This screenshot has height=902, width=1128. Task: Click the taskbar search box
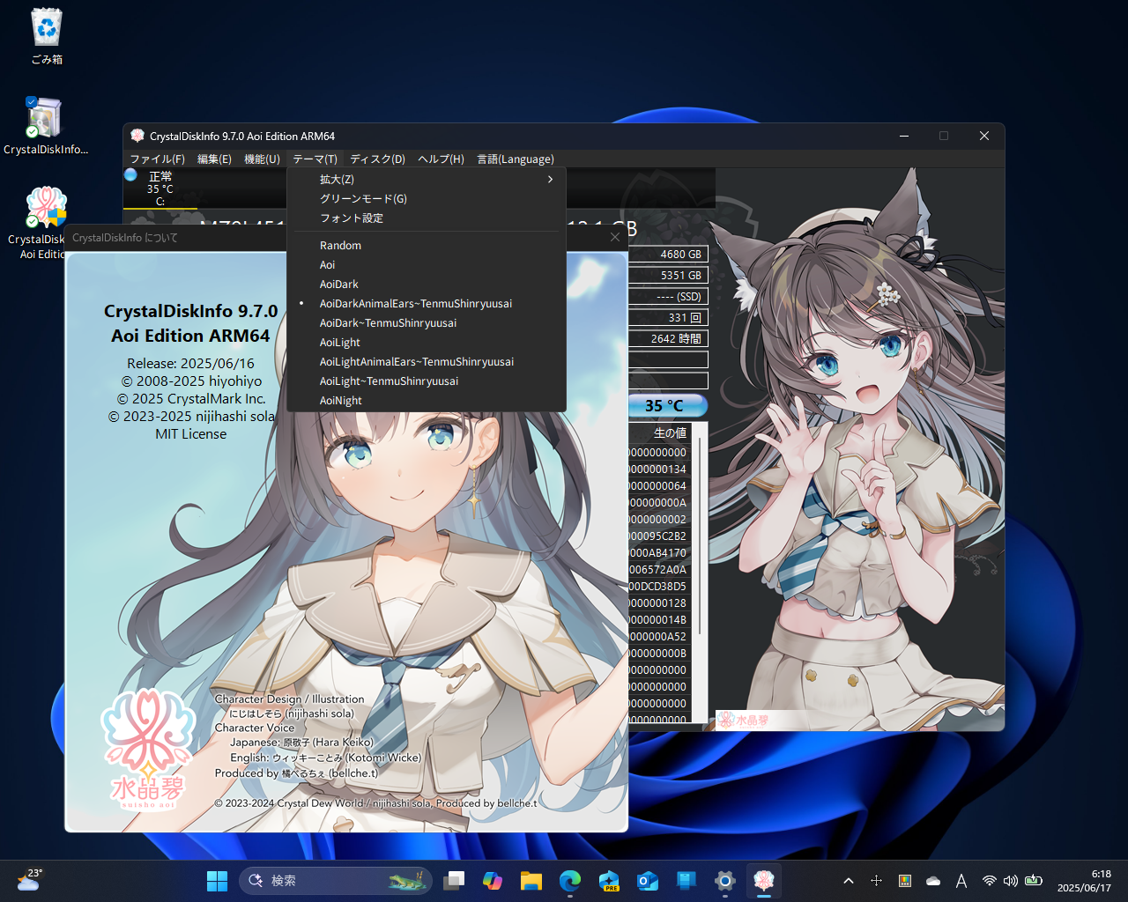click(x=335, y=881)
